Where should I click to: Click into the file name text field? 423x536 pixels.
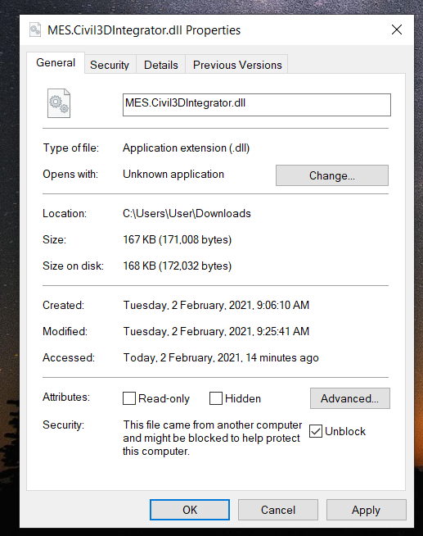tap(257, 105)
